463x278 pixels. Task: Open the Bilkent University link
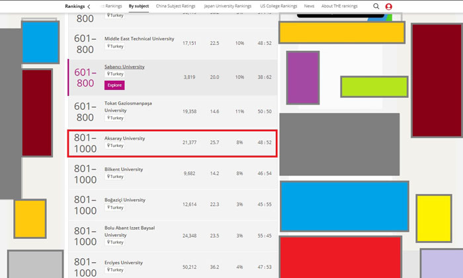tap(124, 169)
